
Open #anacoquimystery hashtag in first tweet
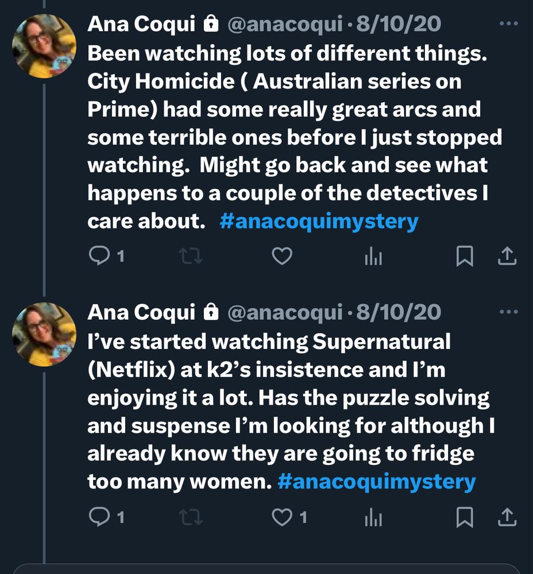[x=319, y=222]
